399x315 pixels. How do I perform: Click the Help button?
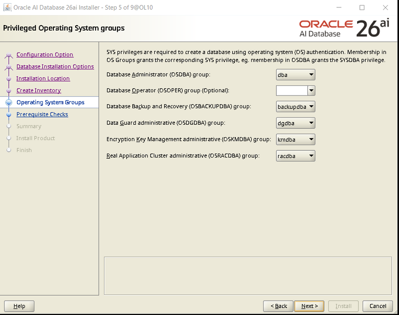[x=19, y=306]
